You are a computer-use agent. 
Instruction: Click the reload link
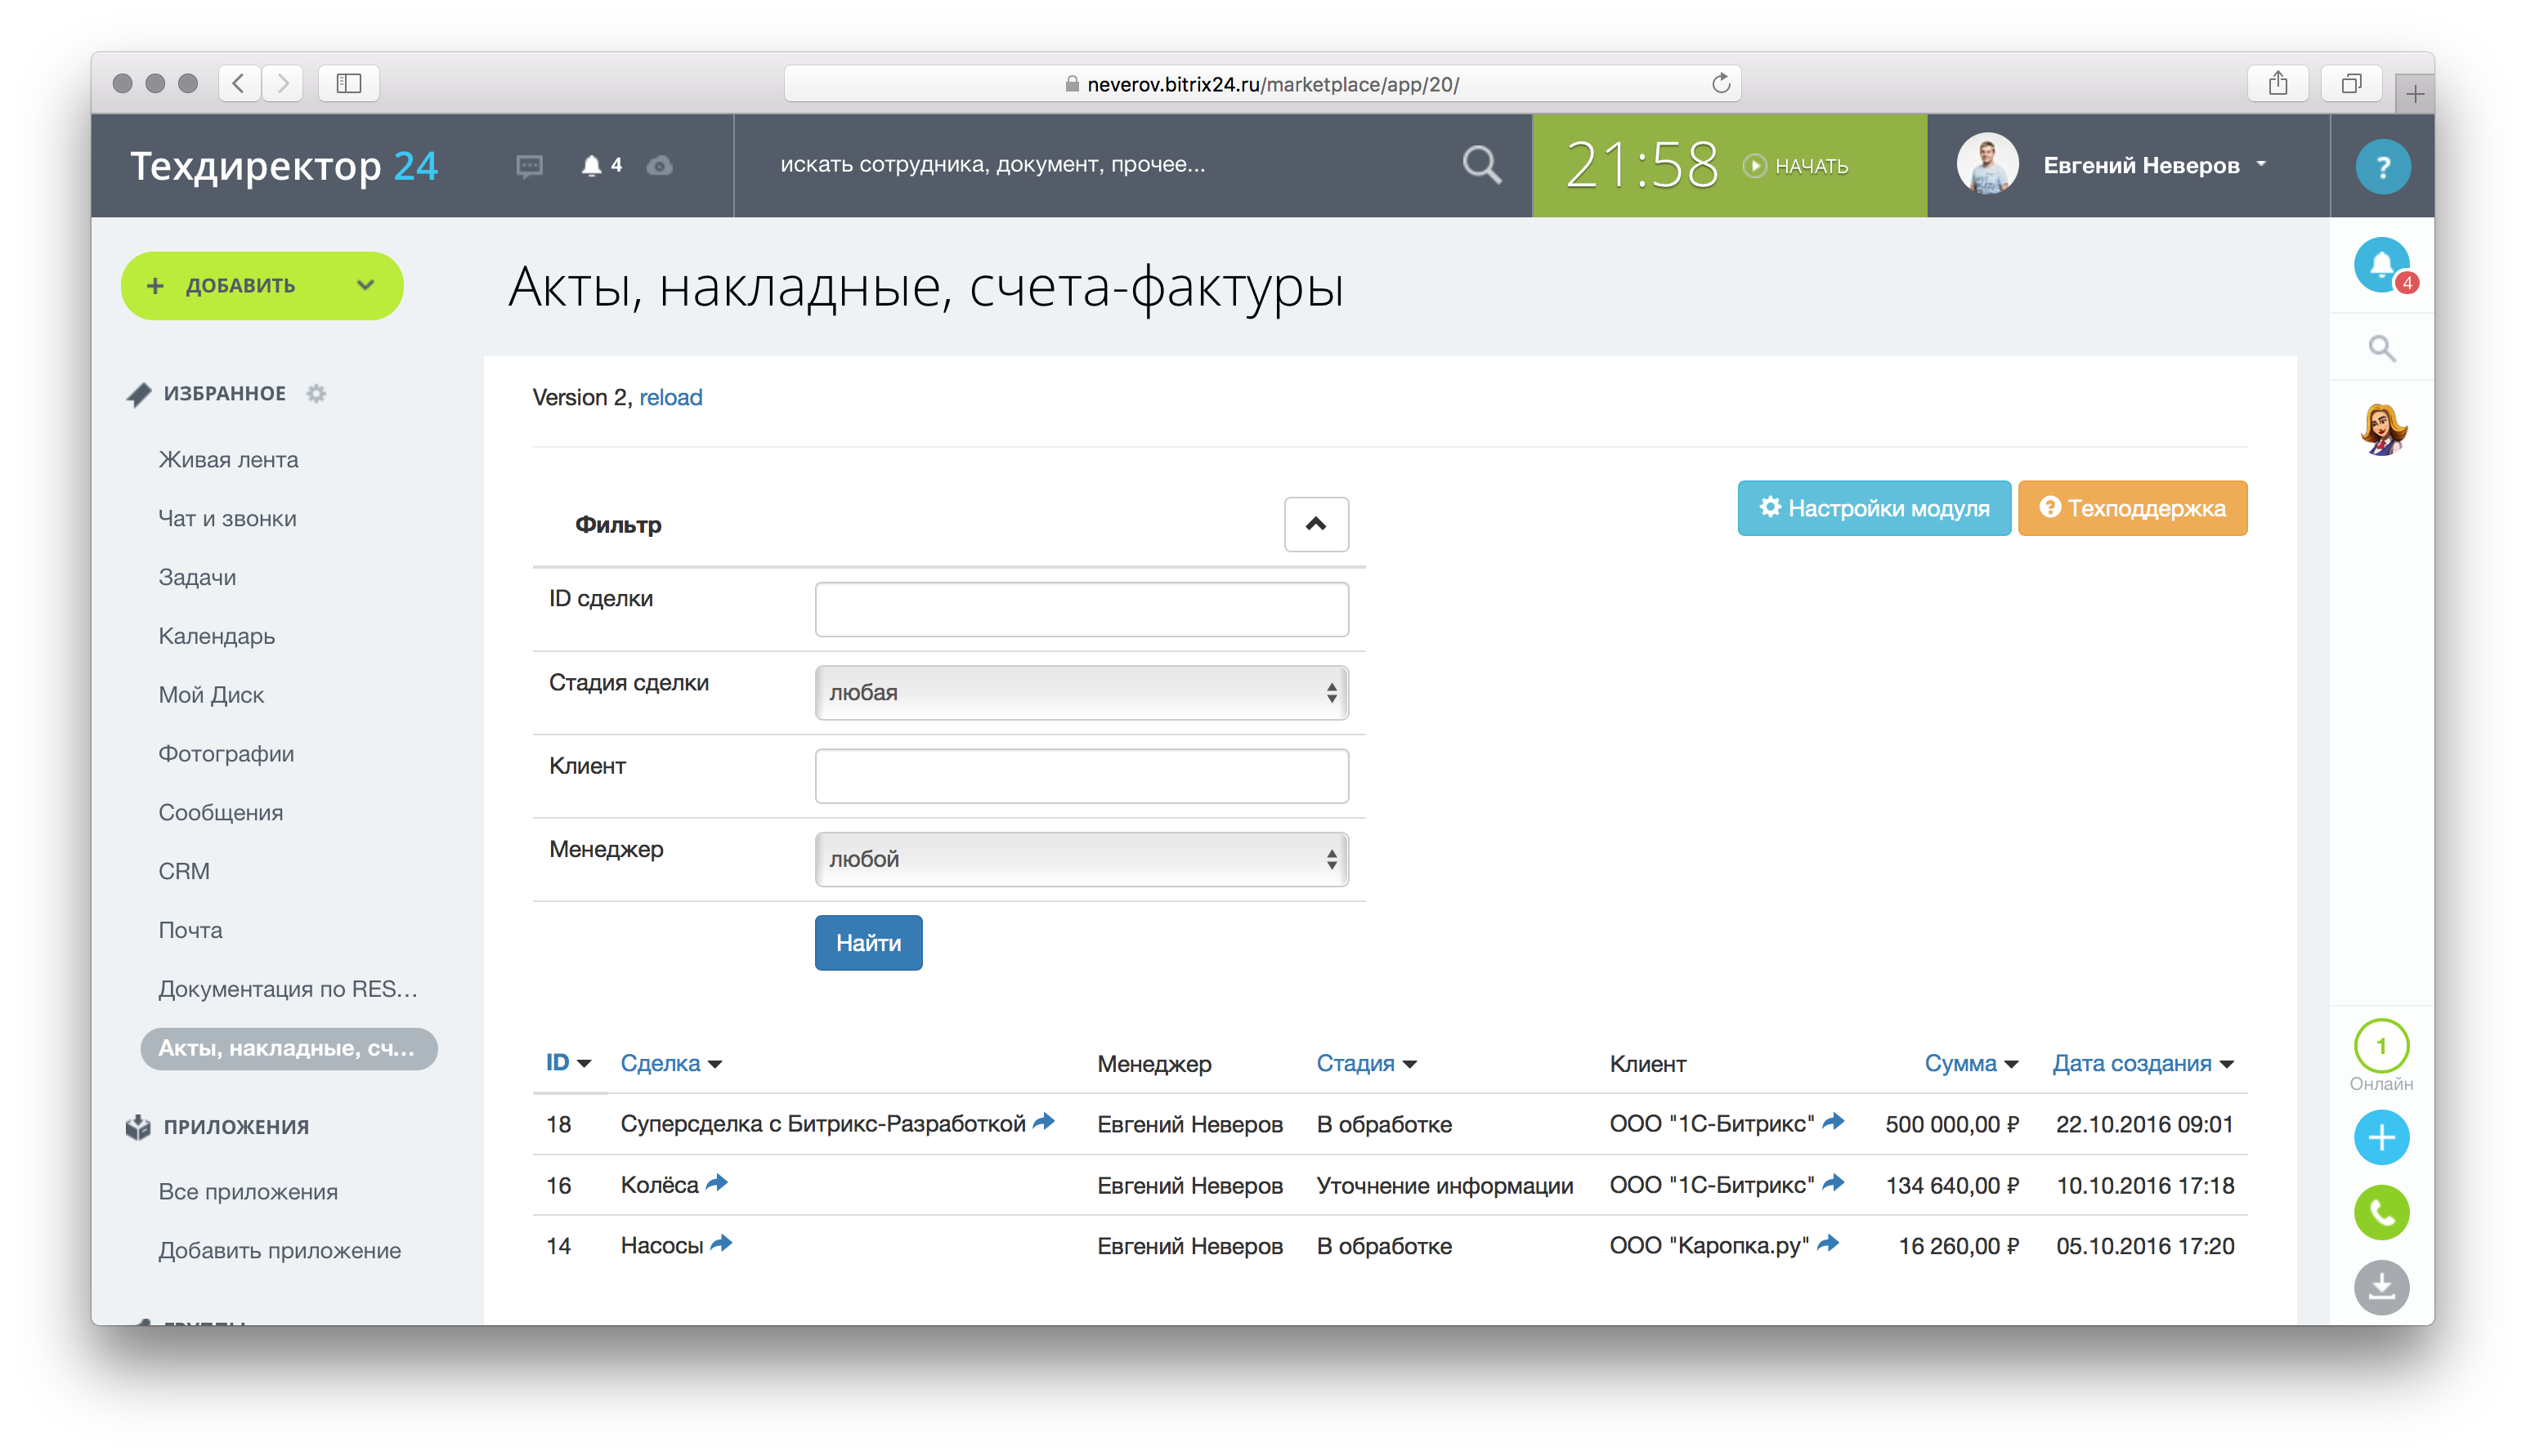click(x=670, y=398)
